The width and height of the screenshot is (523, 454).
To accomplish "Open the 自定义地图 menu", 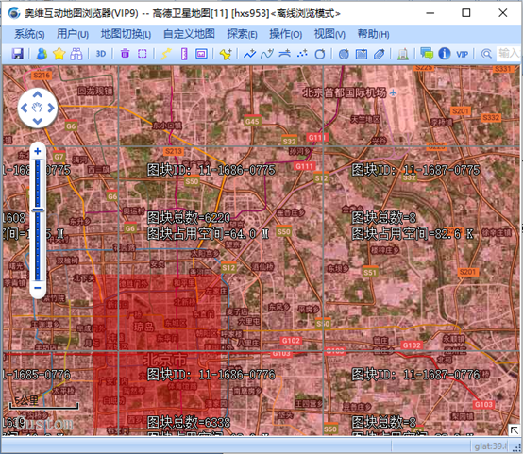I will click(189, 34).
